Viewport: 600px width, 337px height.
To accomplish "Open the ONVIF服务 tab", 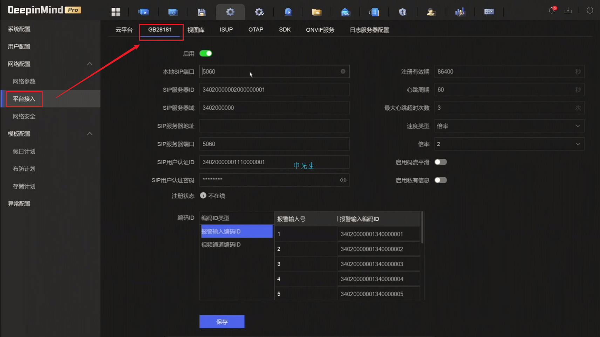I will (320, 30).
